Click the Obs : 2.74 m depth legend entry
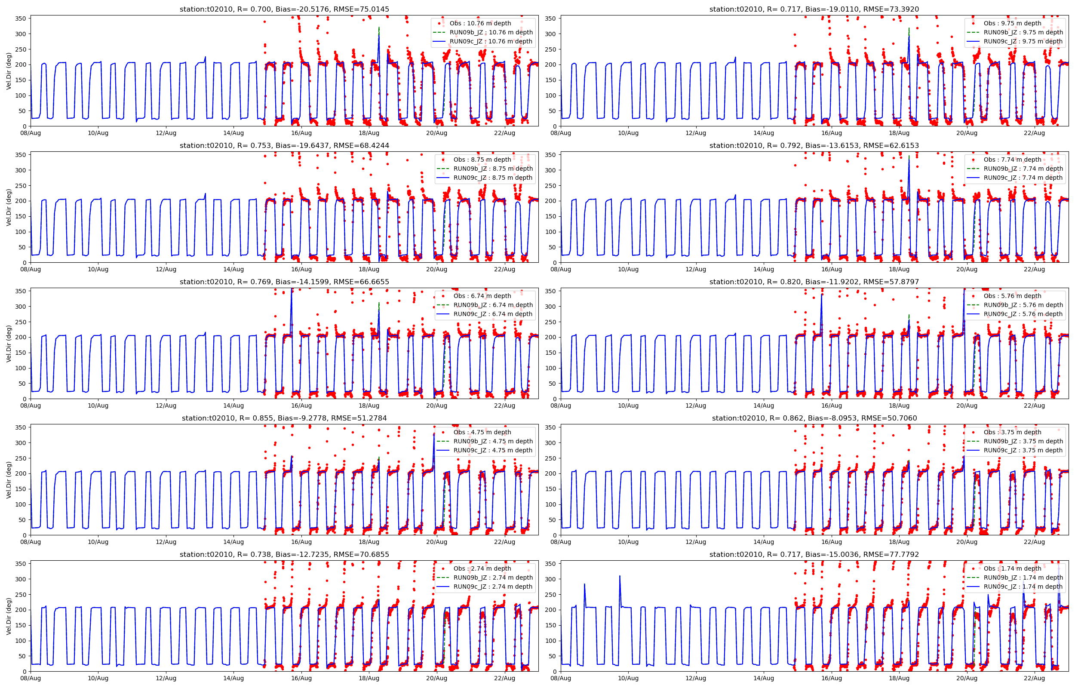The image size is (1075, 688). tap(482, 568)
